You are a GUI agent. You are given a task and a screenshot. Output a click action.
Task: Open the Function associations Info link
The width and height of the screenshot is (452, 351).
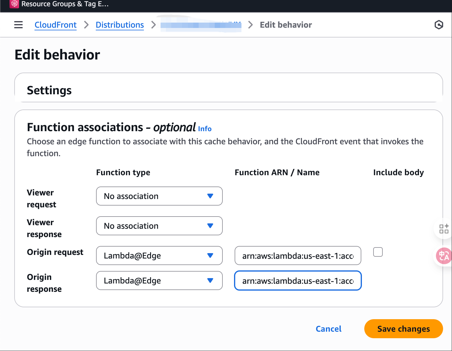[x=205, y=129]
